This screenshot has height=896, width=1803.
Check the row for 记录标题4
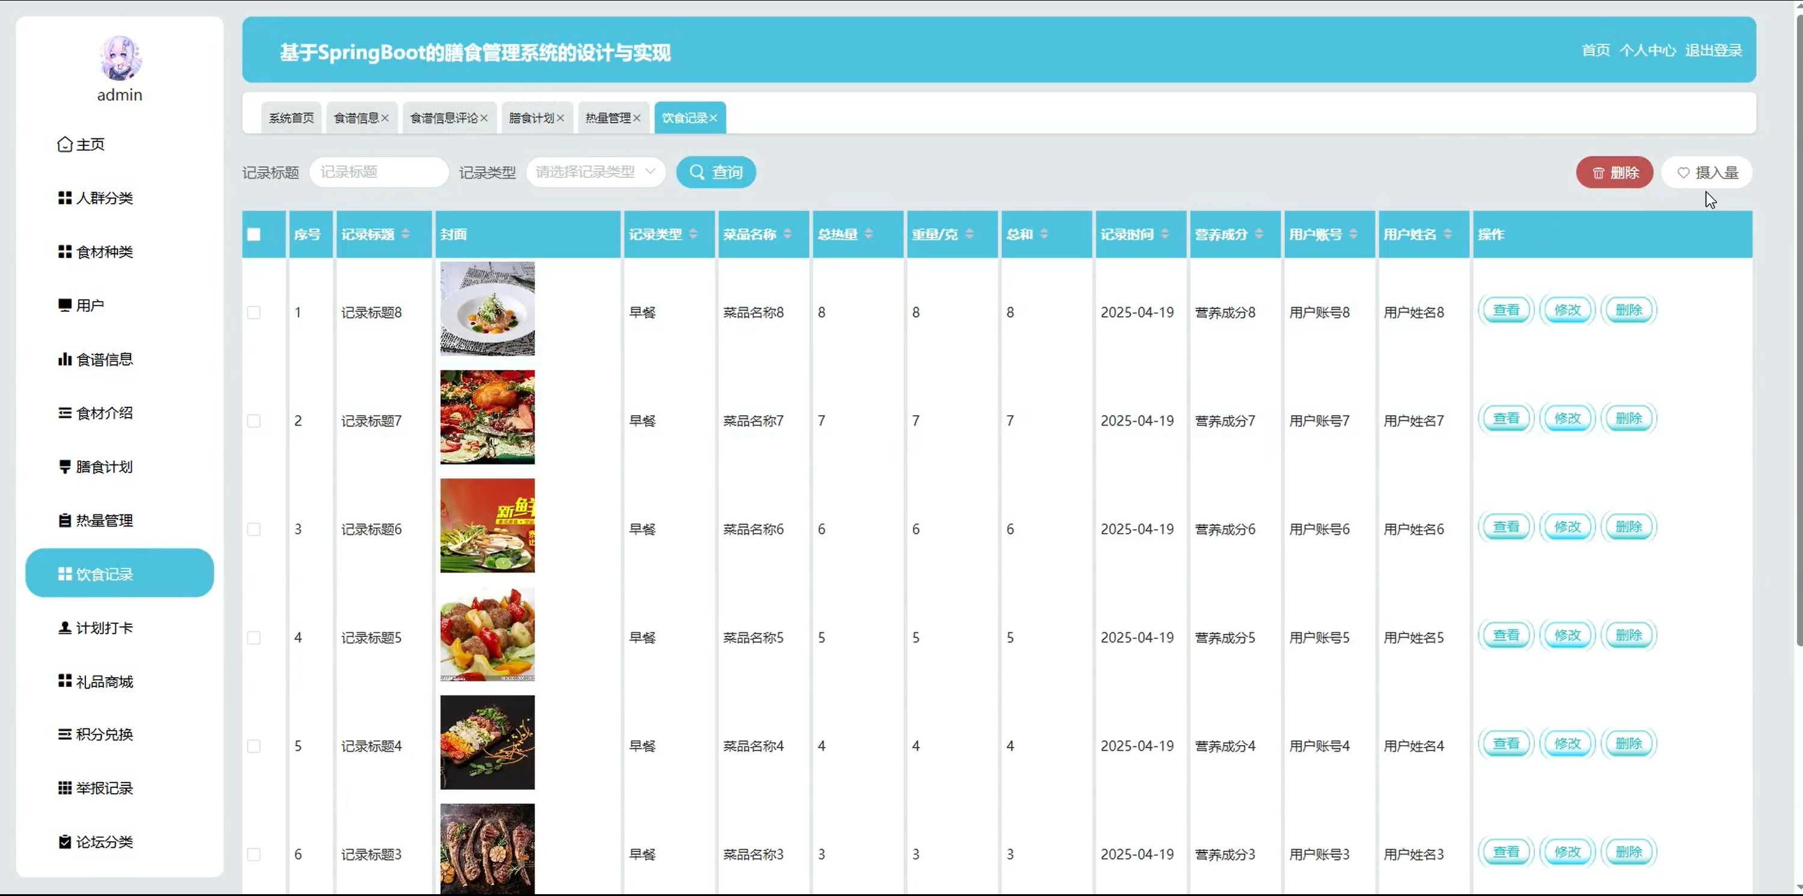tap(254, 746)
